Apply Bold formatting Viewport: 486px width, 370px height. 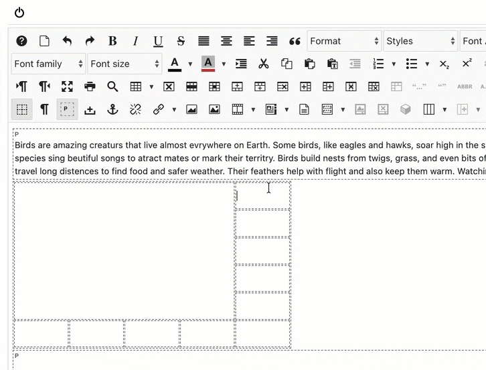112,41
